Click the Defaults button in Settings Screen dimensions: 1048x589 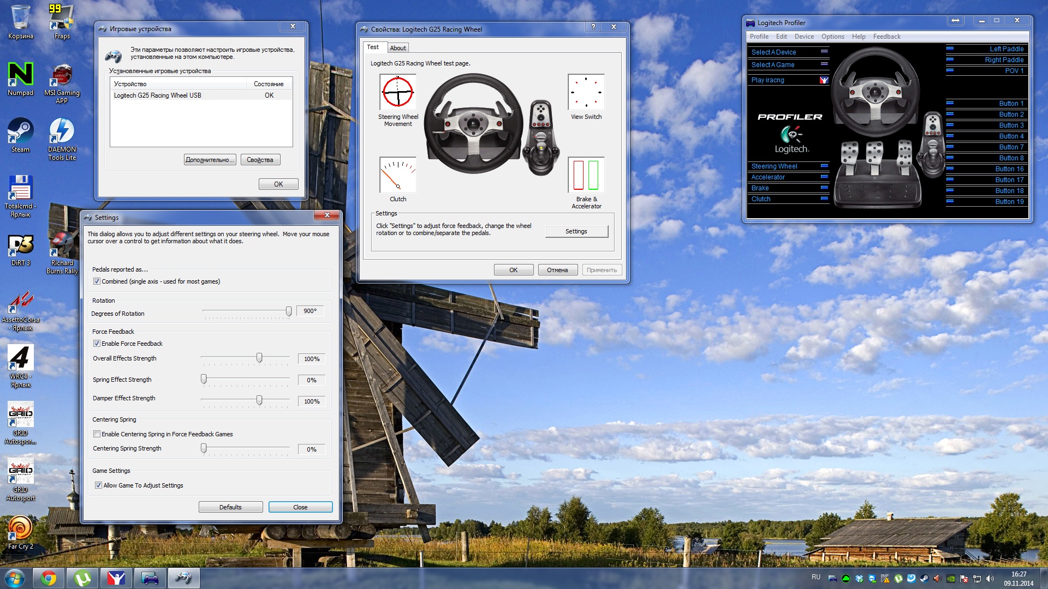click(x=230, y=507)
